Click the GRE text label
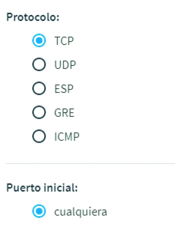 pos(64,112)
